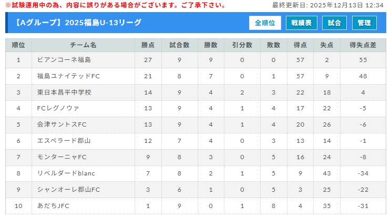Click the 試合数 column header
This screenshot has width=391, height=218.
pyautogui.click(x=179, y=45)
